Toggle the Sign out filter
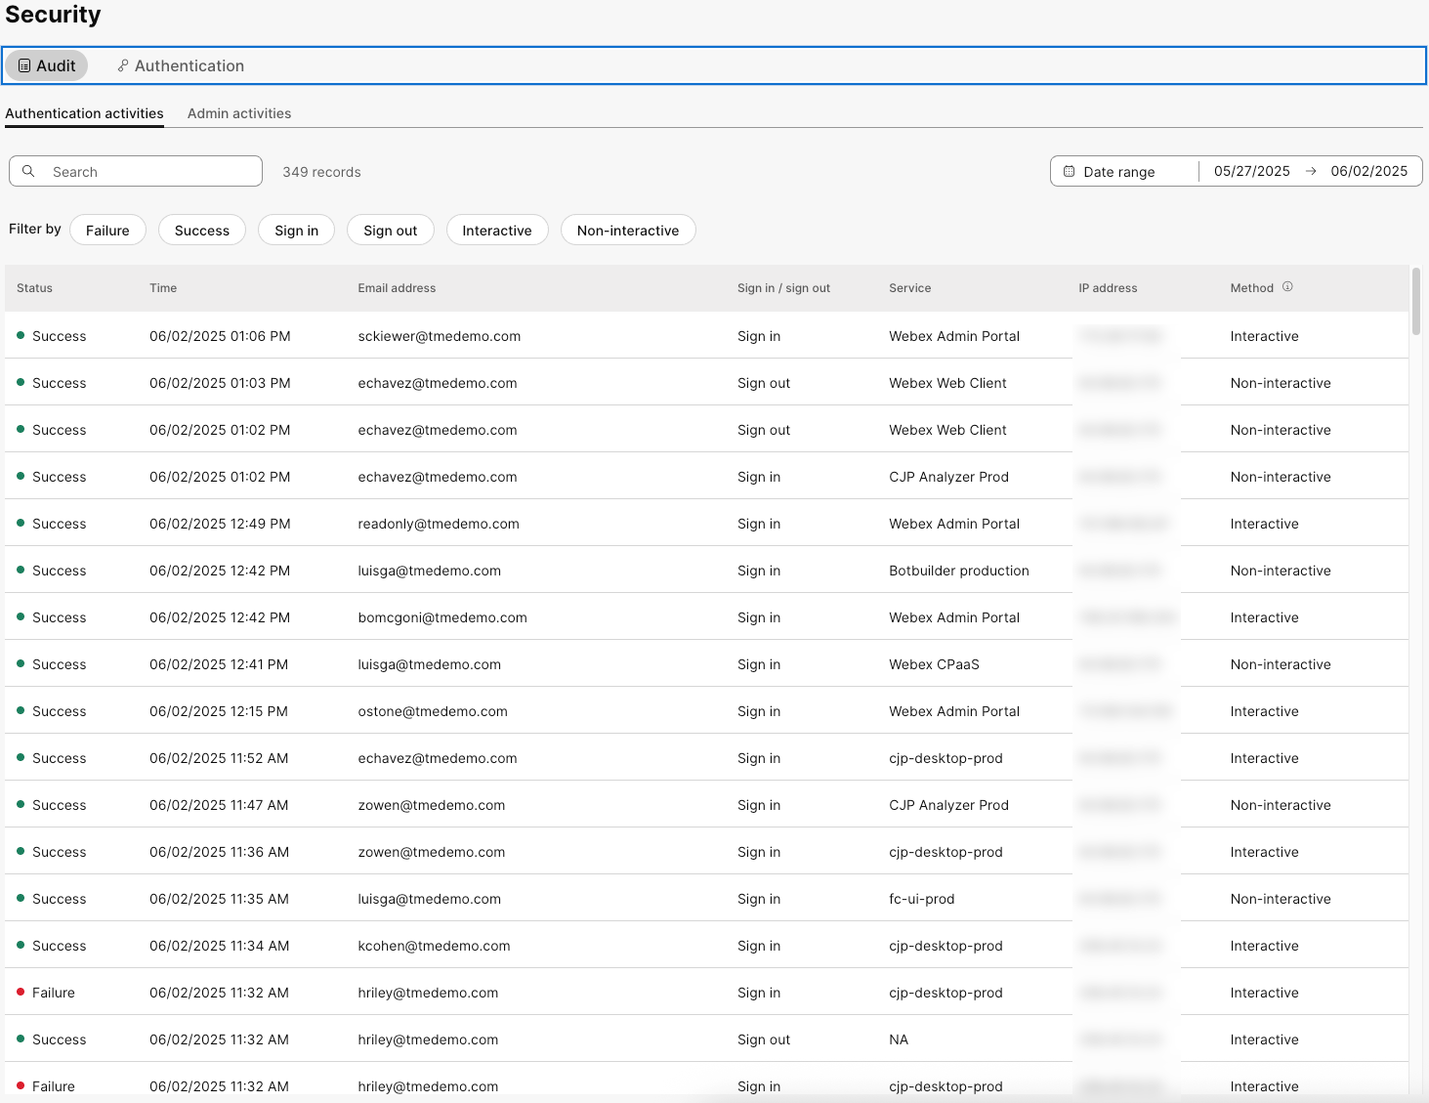 pyautogui.click(x=390, y=231)
